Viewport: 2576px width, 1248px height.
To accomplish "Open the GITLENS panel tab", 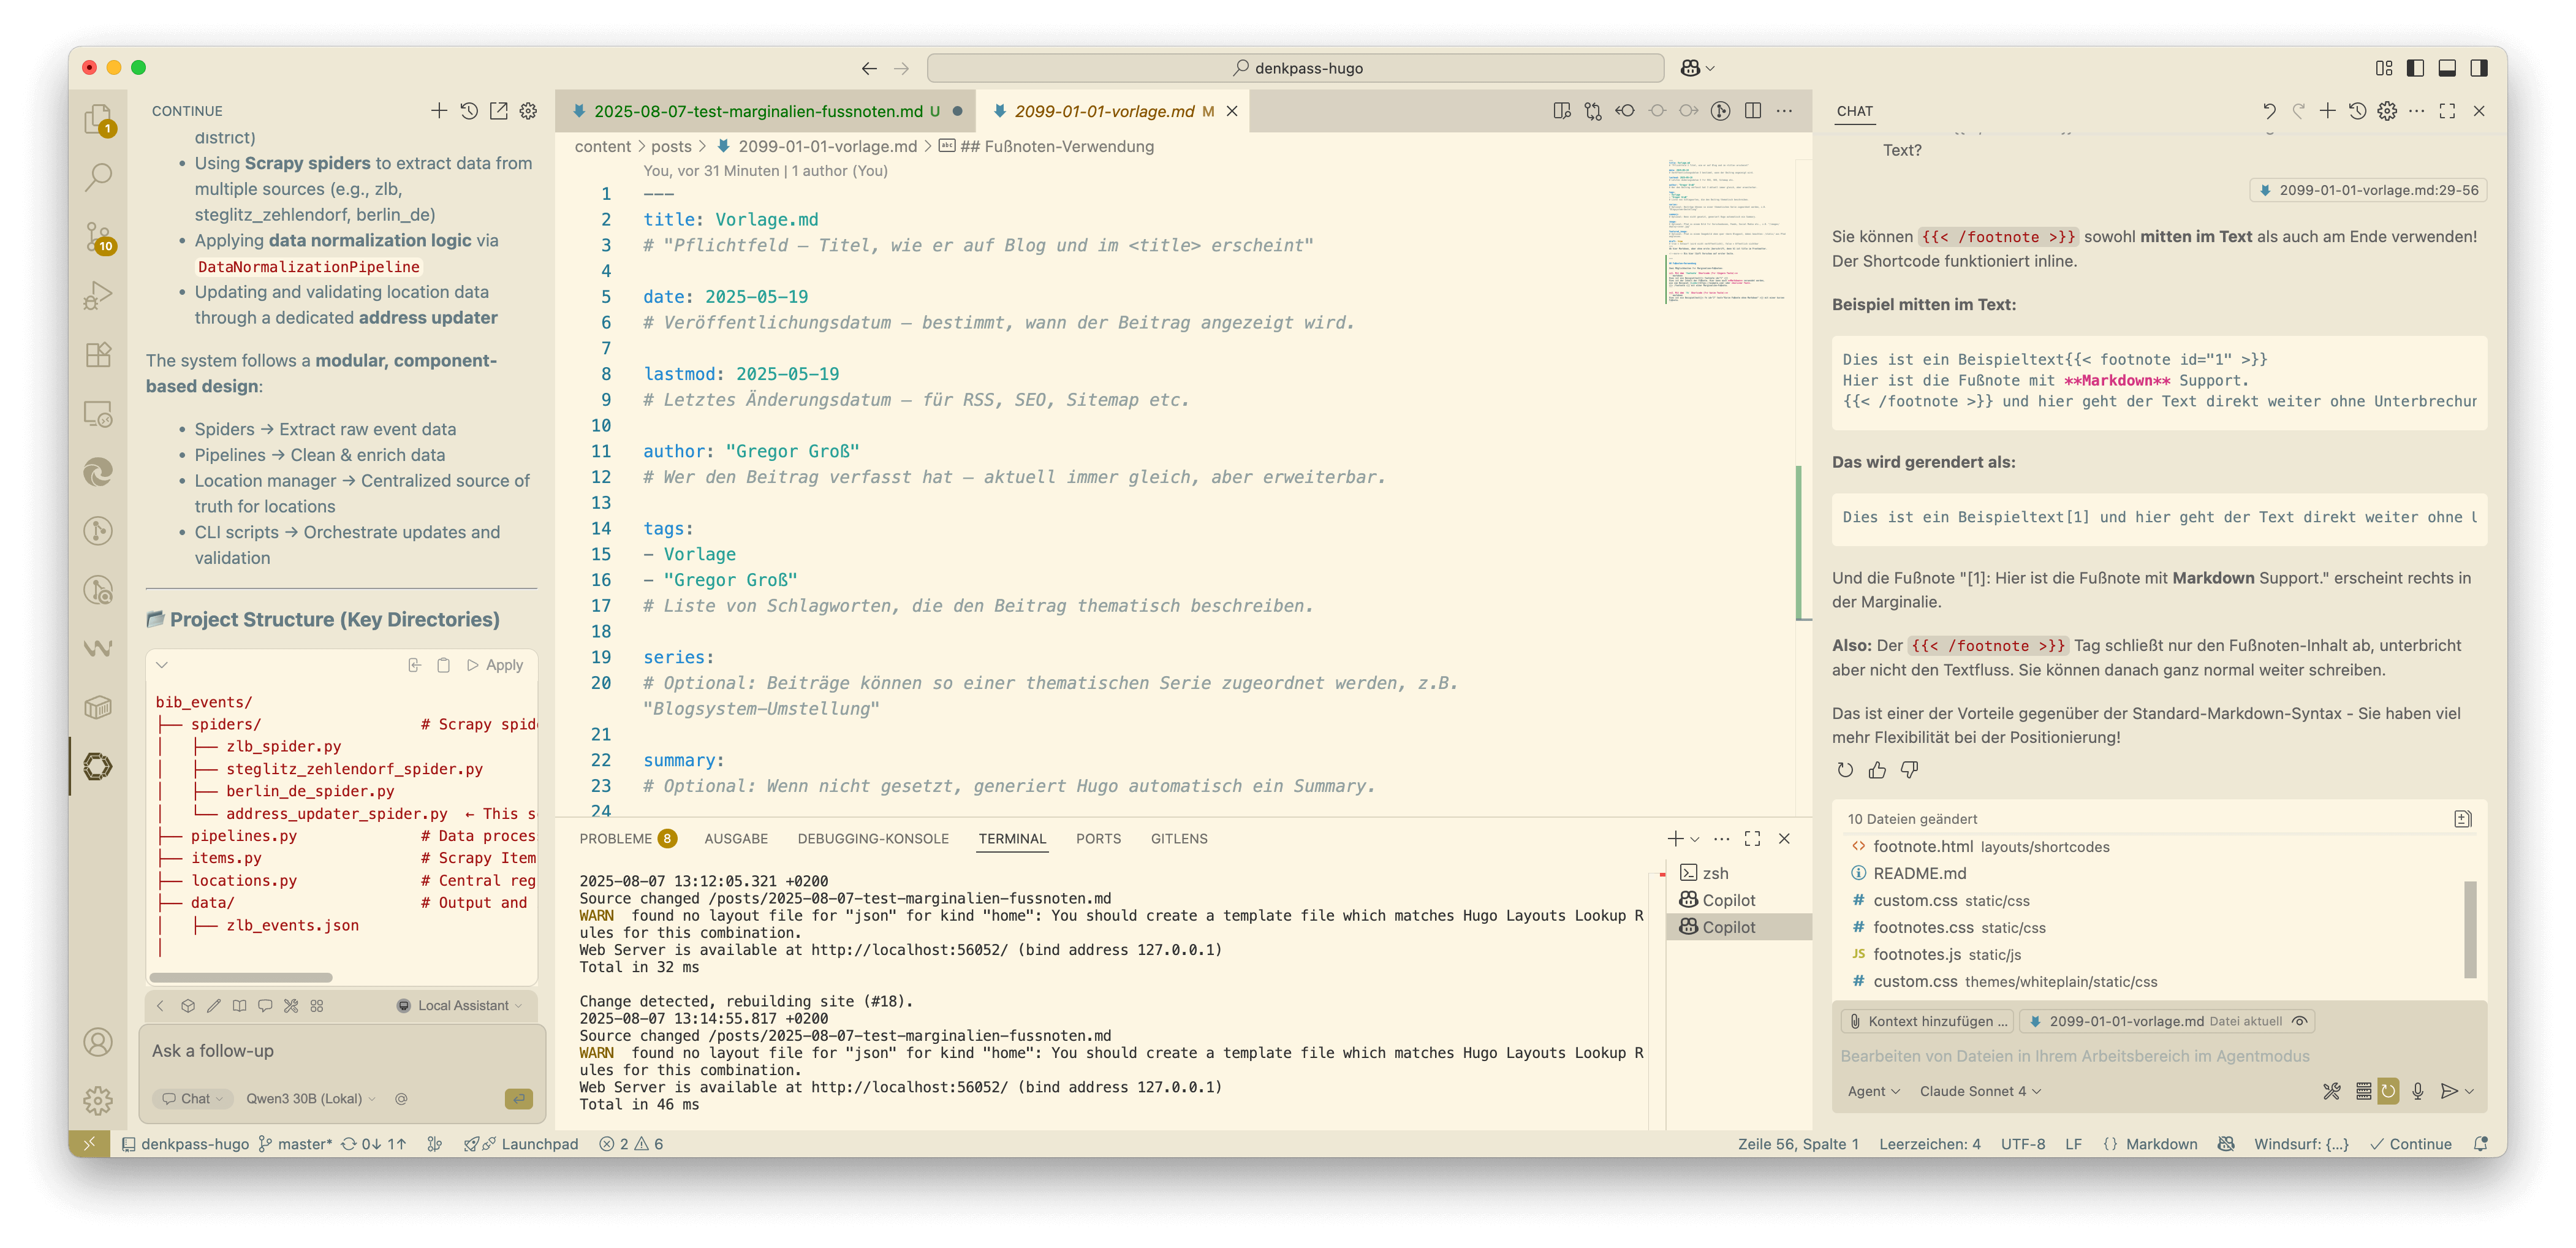I will tap(1179, 838).
